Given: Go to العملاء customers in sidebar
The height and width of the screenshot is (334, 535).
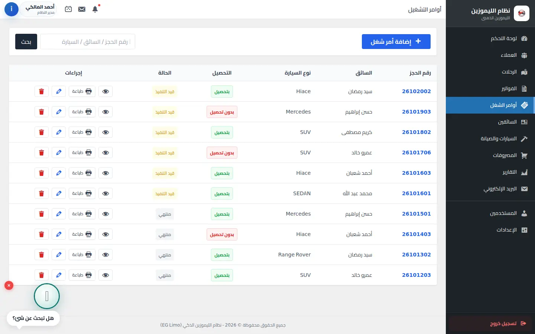Looking at the screenshot, I should click(490, 55).
